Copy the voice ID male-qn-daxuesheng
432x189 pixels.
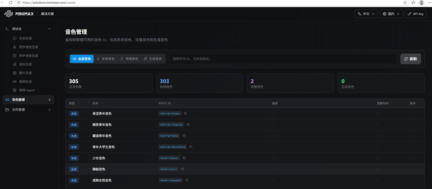pos(191,147)
